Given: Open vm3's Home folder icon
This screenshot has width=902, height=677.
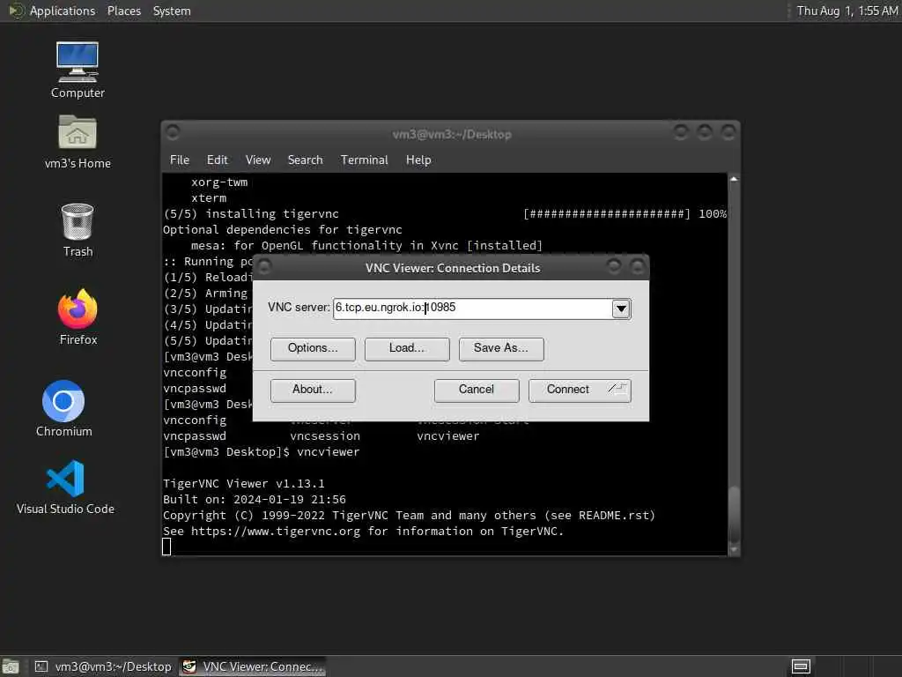Looking at the screenshot, I should coord(78,141).
